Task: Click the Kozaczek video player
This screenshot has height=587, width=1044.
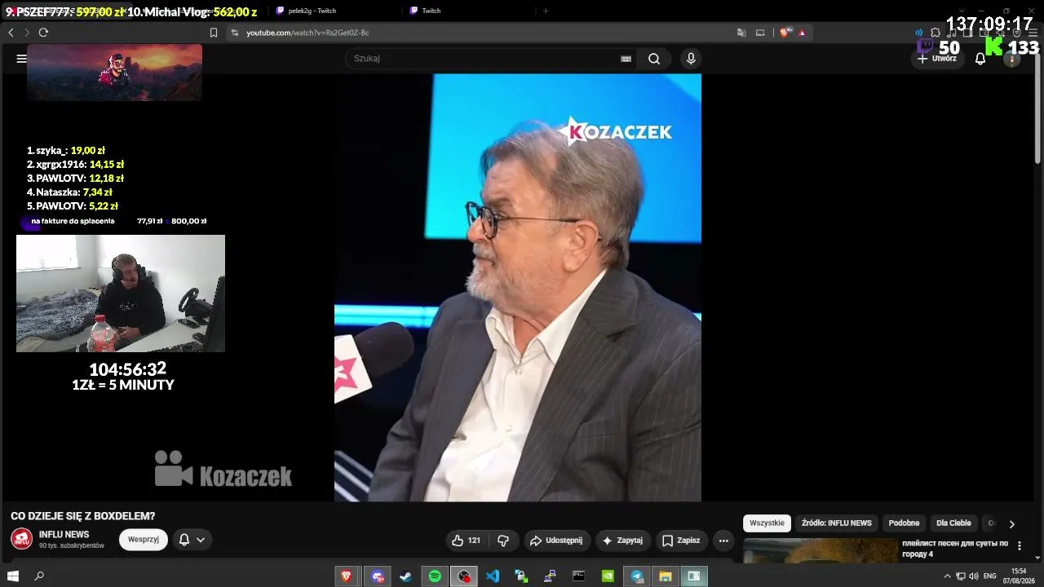Action: point(518,288)
